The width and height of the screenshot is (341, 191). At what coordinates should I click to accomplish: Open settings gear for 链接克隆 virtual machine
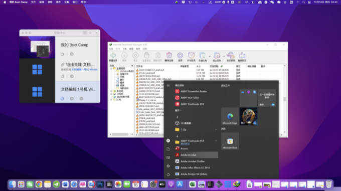(x=72, y=76)
